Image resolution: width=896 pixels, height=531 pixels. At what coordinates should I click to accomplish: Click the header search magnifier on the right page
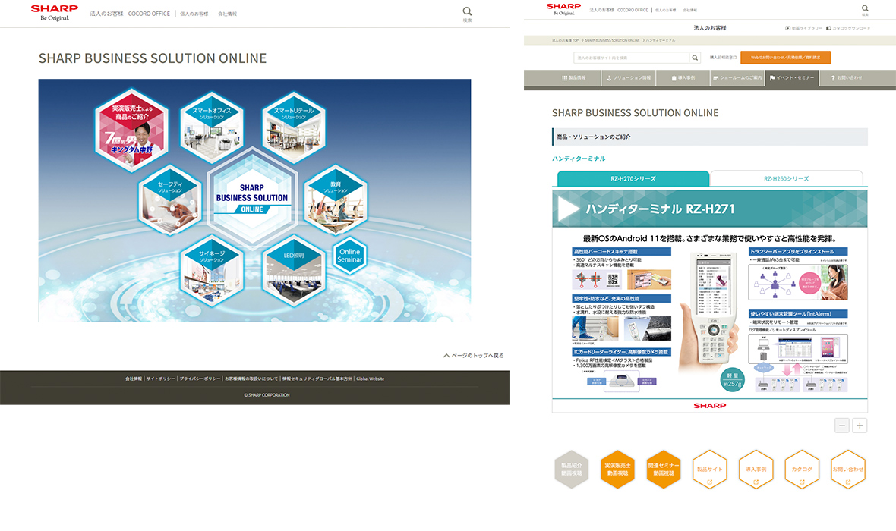[x=865, y=8]
